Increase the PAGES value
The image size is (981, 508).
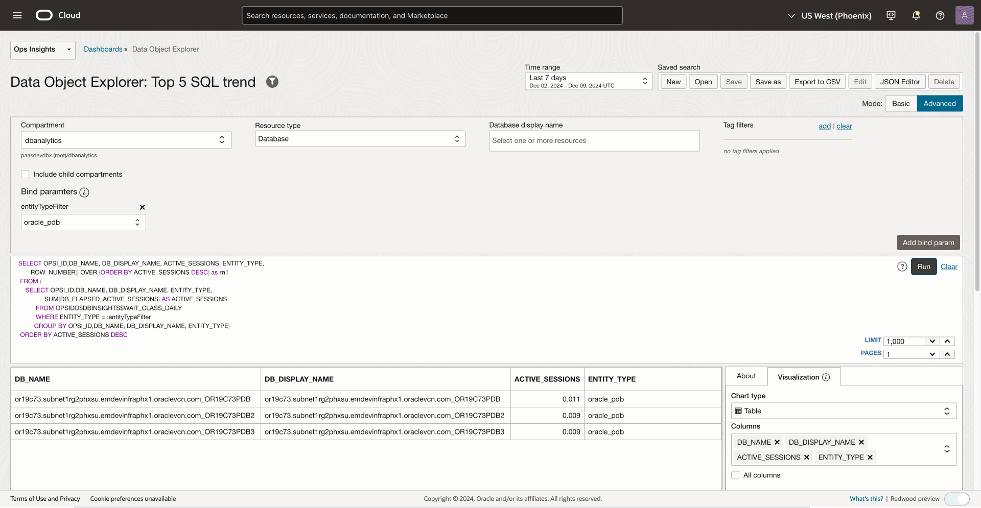[x=947, y=354]
